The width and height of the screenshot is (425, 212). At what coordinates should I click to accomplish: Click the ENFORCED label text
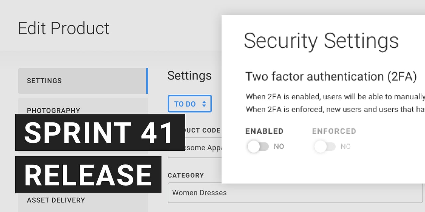click(x=334, y=131)
